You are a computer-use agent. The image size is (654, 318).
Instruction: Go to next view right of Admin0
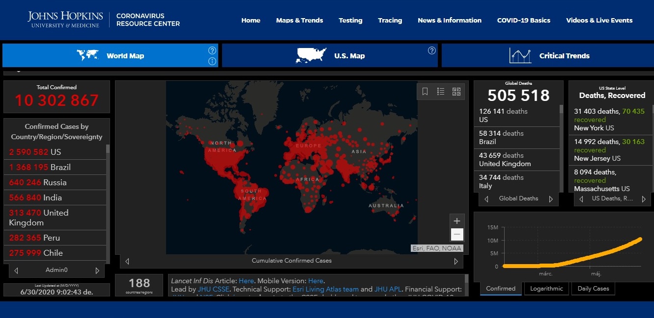97,270
